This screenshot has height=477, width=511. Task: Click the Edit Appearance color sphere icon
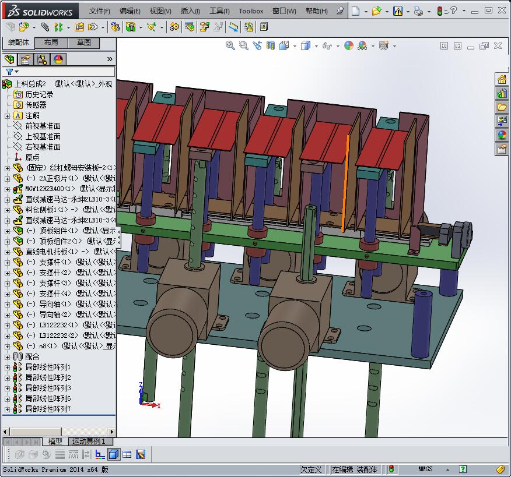[349, 45]
